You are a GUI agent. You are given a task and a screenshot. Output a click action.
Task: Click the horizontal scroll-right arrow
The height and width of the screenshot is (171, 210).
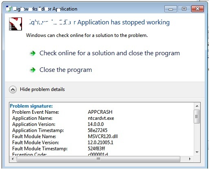pos(190,159)
